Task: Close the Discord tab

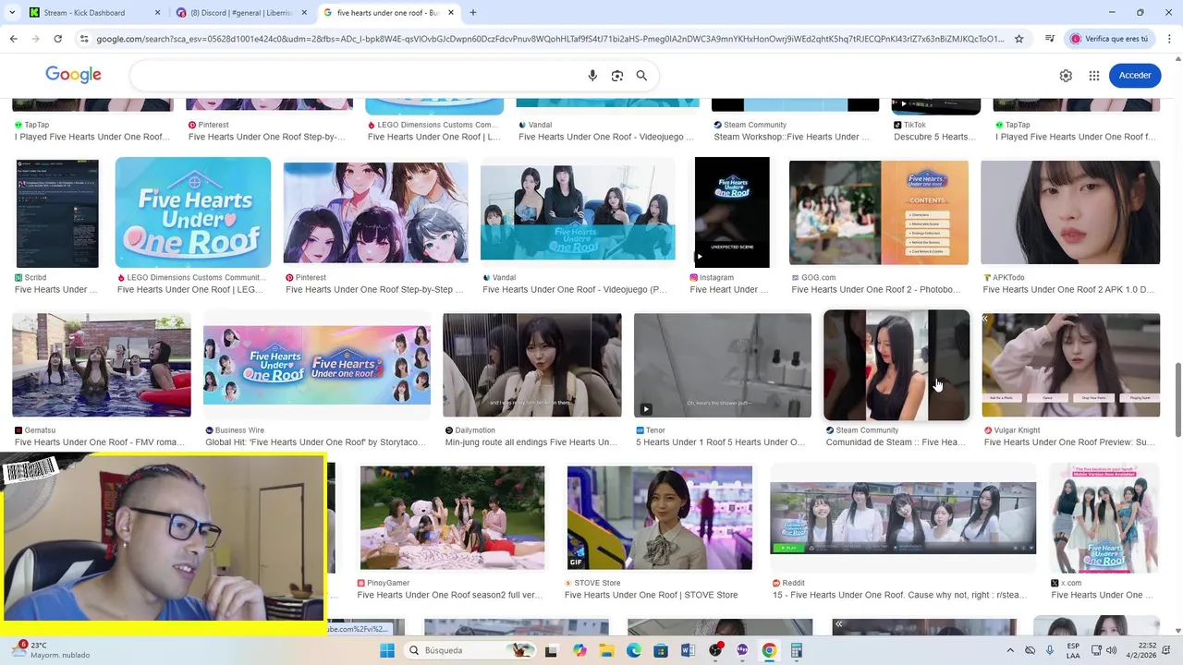Action: pyautogui.click(x=304, y=13)
